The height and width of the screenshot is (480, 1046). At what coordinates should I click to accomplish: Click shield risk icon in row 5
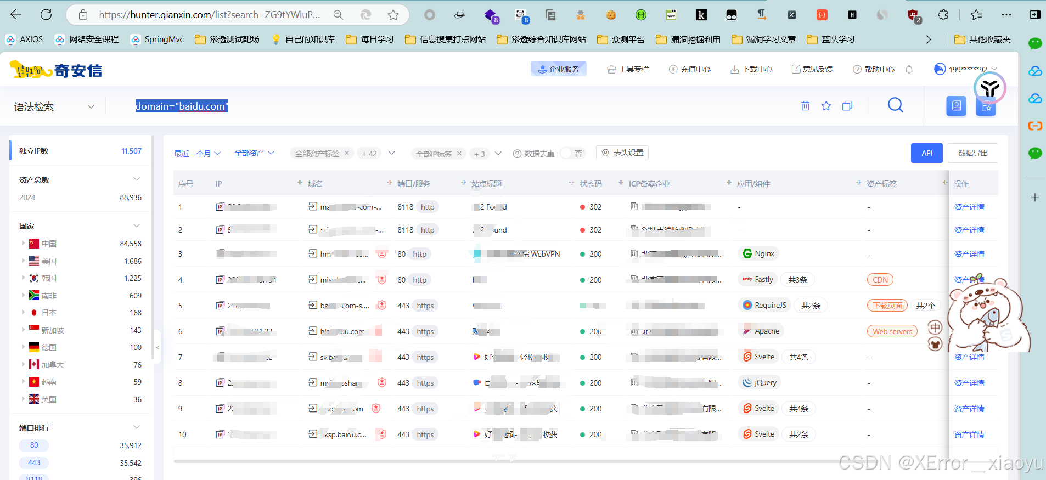click(382, 305)
